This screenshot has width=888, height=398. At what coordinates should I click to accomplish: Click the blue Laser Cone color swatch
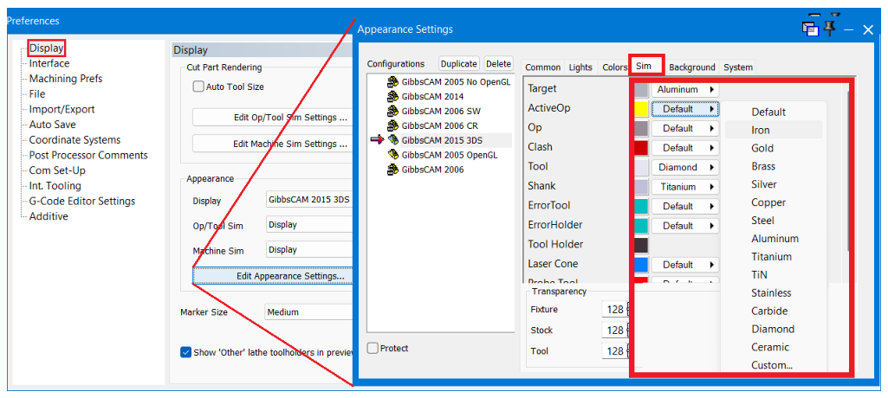click(641, 265)
